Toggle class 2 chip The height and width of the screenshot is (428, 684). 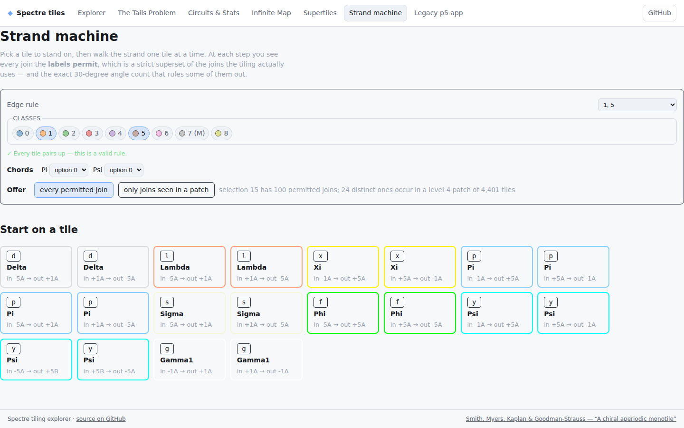69,133
